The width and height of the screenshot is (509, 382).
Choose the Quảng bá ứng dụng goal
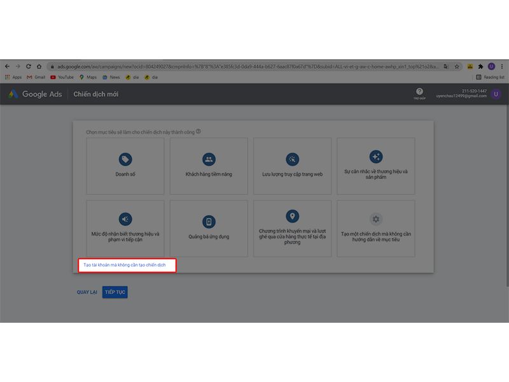pos(209,222)
